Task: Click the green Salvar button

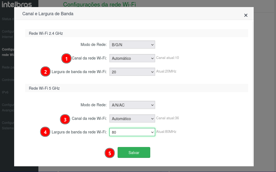Action: coord(134,152)
